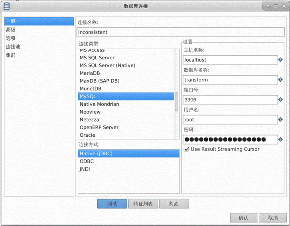Select the 一般 category
Screen dimensions: 290x226
tap(39, 21)
